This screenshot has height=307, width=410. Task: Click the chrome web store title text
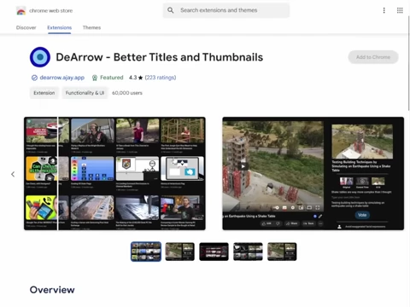[x=51, y=11]
